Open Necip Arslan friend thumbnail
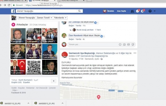This screenshot has height=106, width=166. [x=34, y=51]
